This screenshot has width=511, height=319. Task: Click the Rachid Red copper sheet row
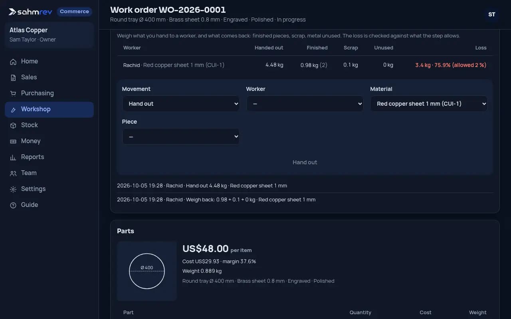click(305, 65)
